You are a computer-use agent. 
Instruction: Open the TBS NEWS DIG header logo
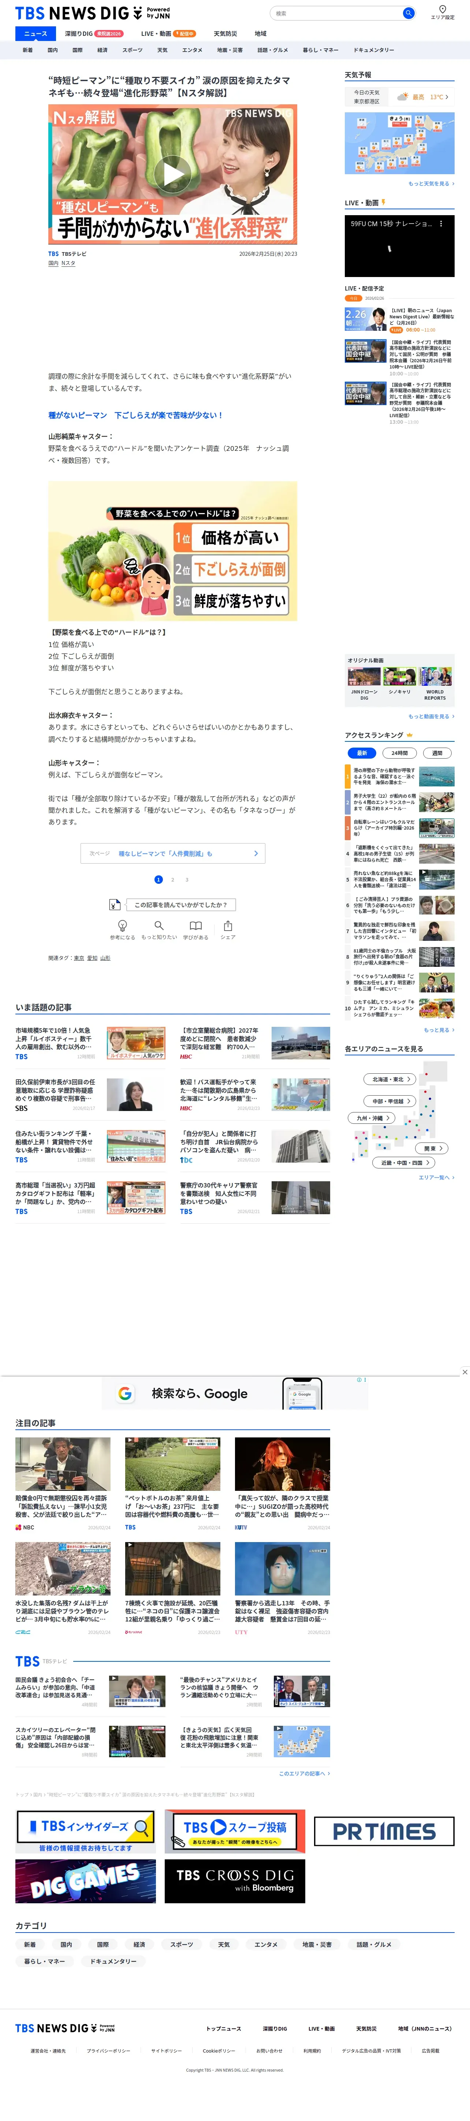point(92,13)
